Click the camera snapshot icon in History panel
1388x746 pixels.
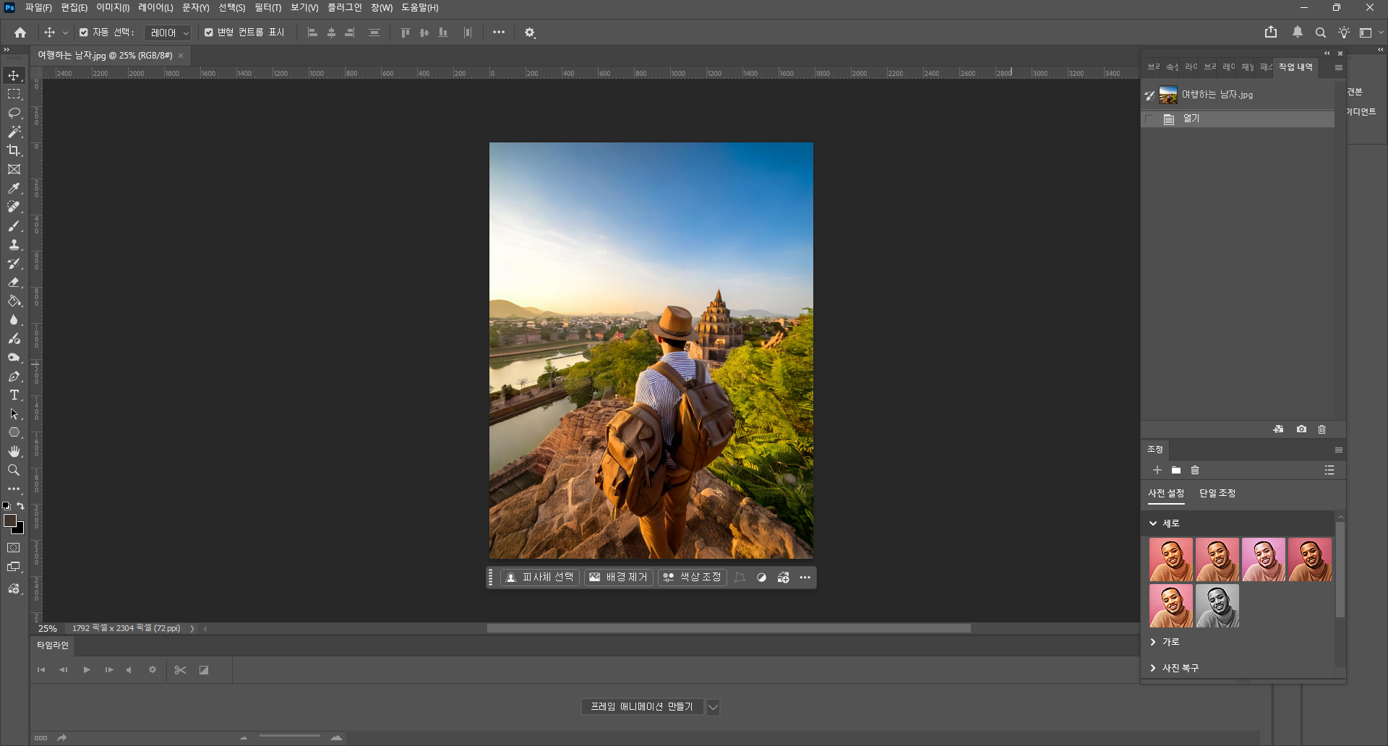coord(1301,429)
